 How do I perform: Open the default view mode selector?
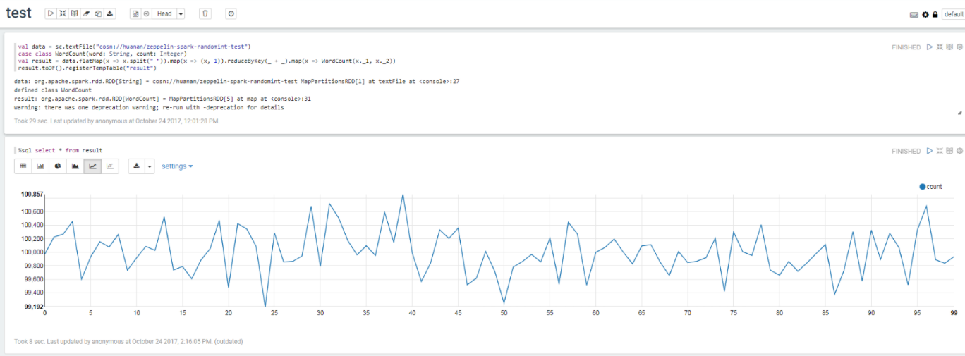click(953, 14)
